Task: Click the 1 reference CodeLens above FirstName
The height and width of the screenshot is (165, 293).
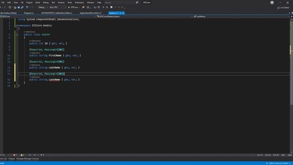Action: [x=35, y=53]
